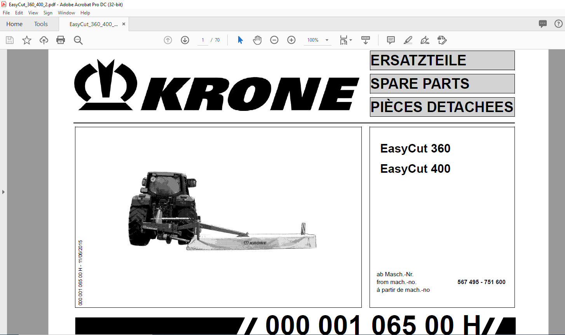Select the EasyCut_360_400 document tab
This screenshot has width=565, height=335.
coord(93,24)
